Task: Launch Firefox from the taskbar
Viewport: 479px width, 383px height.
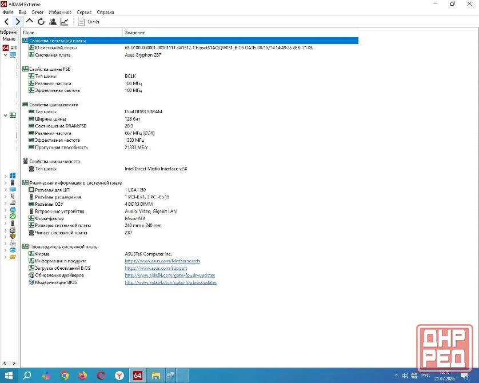Action: coord(82,376)
